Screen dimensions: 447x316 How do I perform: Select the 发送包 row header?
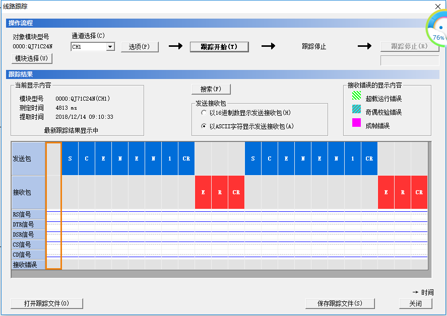[x=28, y=159]
